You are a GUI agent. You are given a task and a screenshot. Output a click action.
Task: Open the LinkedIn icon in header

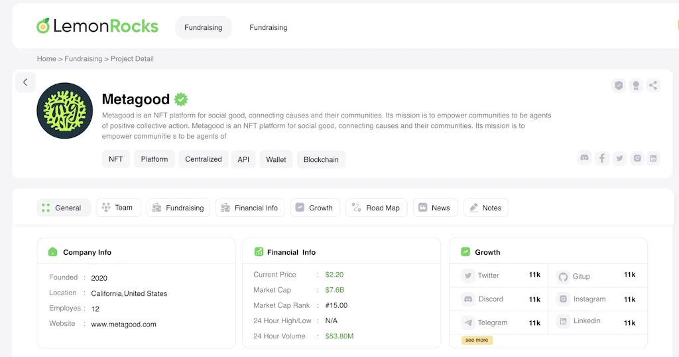click(654, 158)
